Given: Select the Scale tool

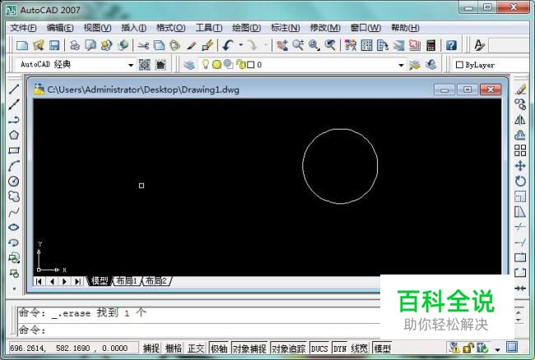Looking at the screenshot, I should 520,196.
